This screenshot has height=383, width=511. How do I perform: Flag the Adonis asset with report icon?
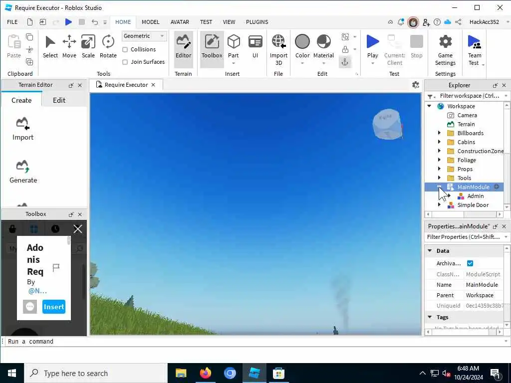pyautogui.click(x=56, y=268)
